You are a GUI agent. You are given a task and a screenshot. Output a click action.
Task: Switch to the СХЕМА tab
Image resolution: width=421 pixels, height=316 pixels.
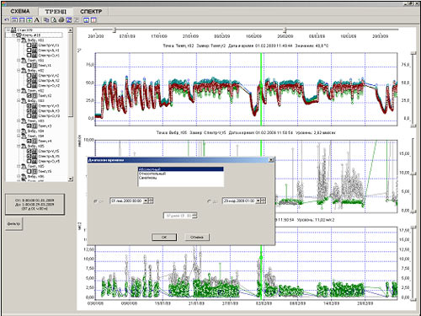point(19,11)
